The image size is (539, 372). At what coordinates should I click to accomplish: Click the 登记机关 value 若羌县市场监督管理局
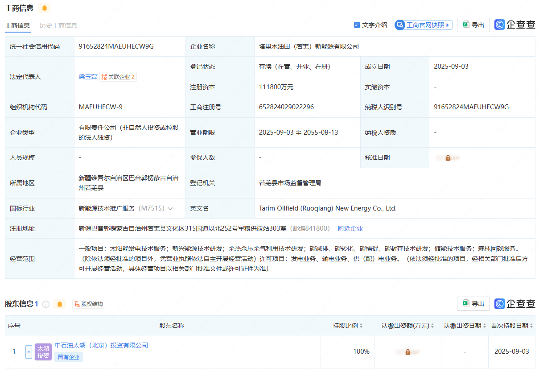click(290, 183)
